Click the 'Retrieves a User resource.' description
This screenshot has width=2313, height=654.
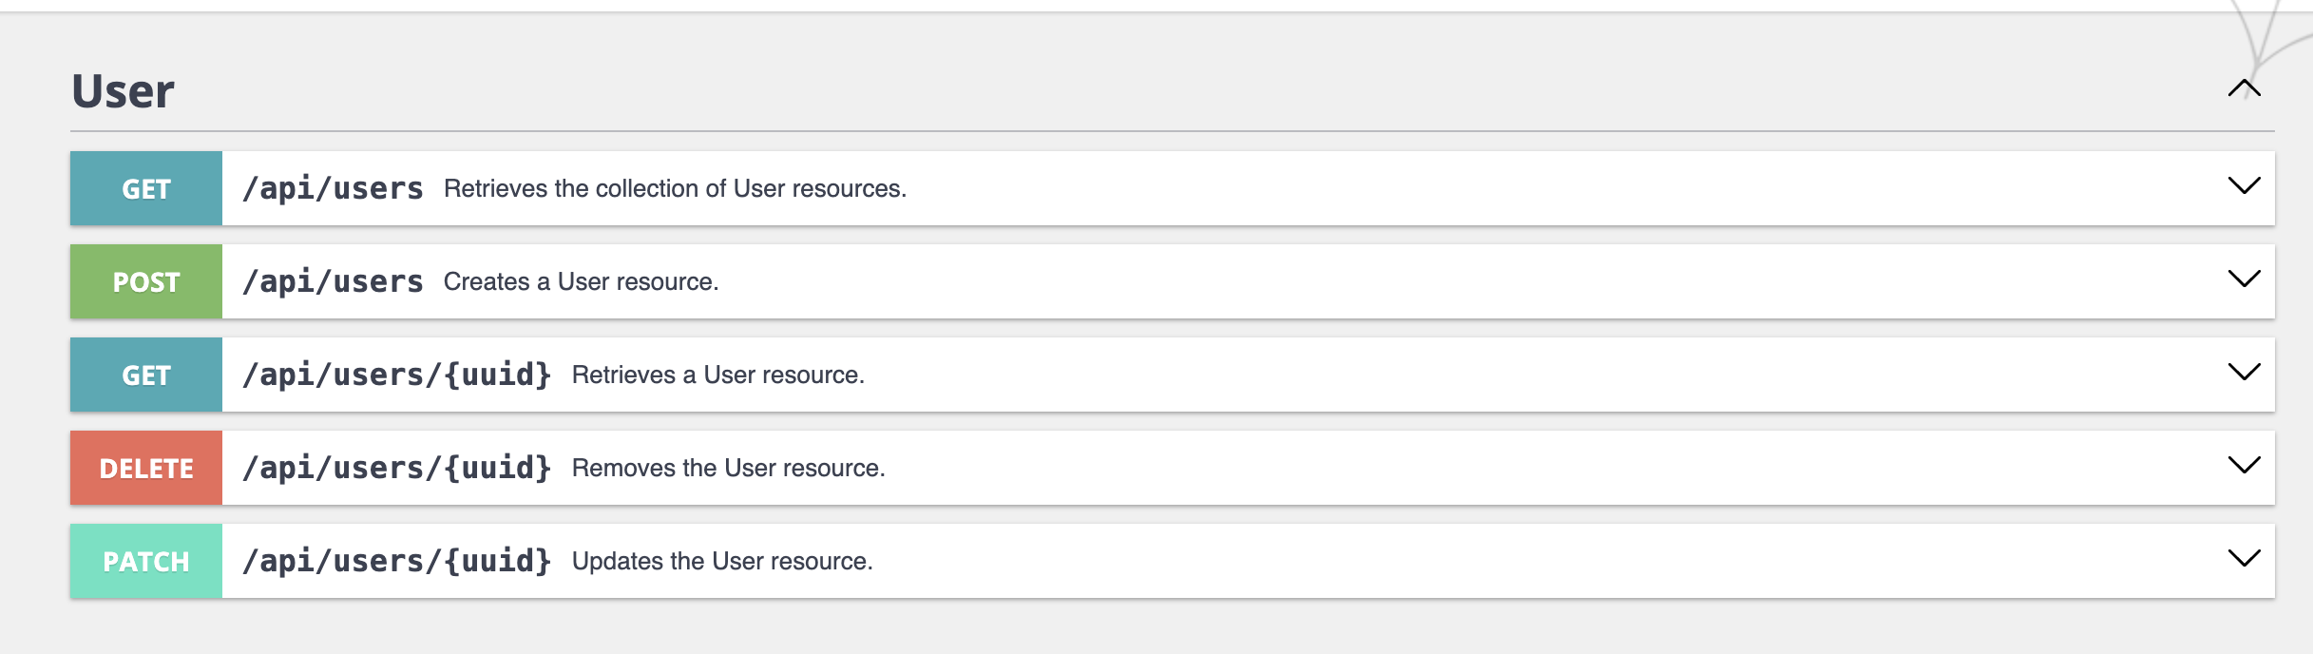pyautogui.click(x=717, y=375)
